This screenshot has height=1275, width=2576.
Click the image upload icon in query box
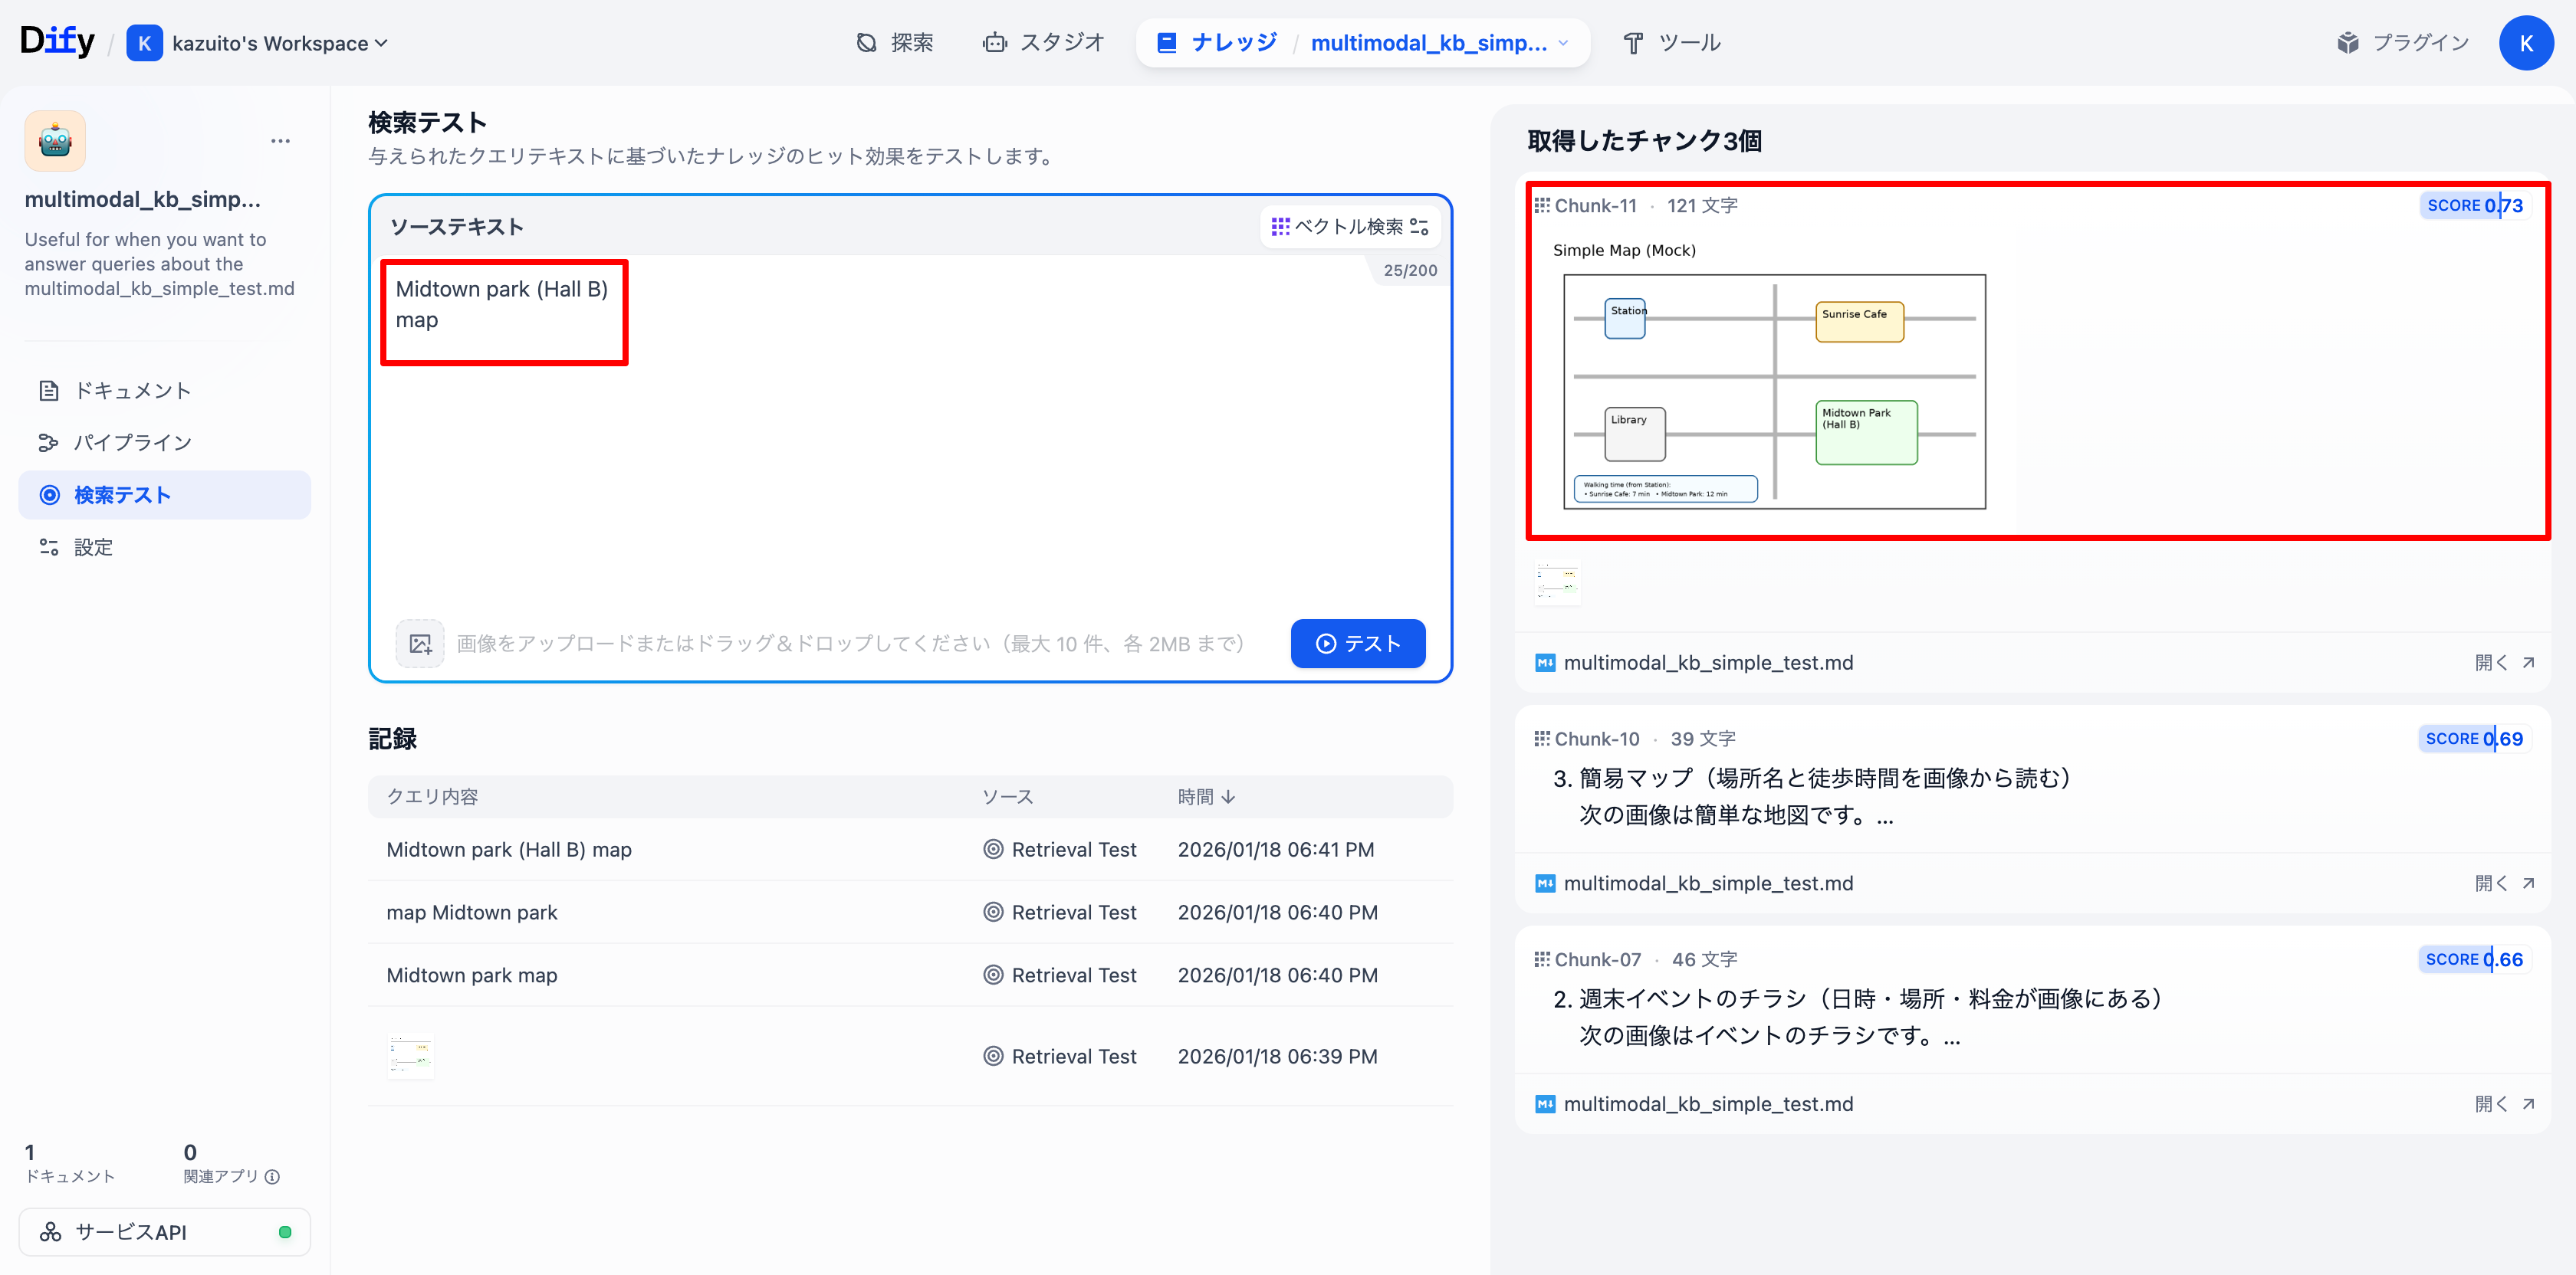pyautogui.click(x=420, y=644)
